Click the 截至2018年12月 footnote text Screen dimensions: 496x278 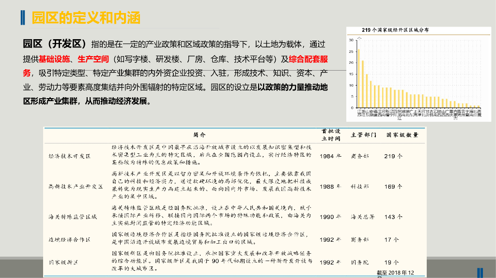[396, 273]
